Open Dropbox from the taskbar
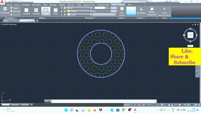Viewport: 201px width, 113px height. 100,110
